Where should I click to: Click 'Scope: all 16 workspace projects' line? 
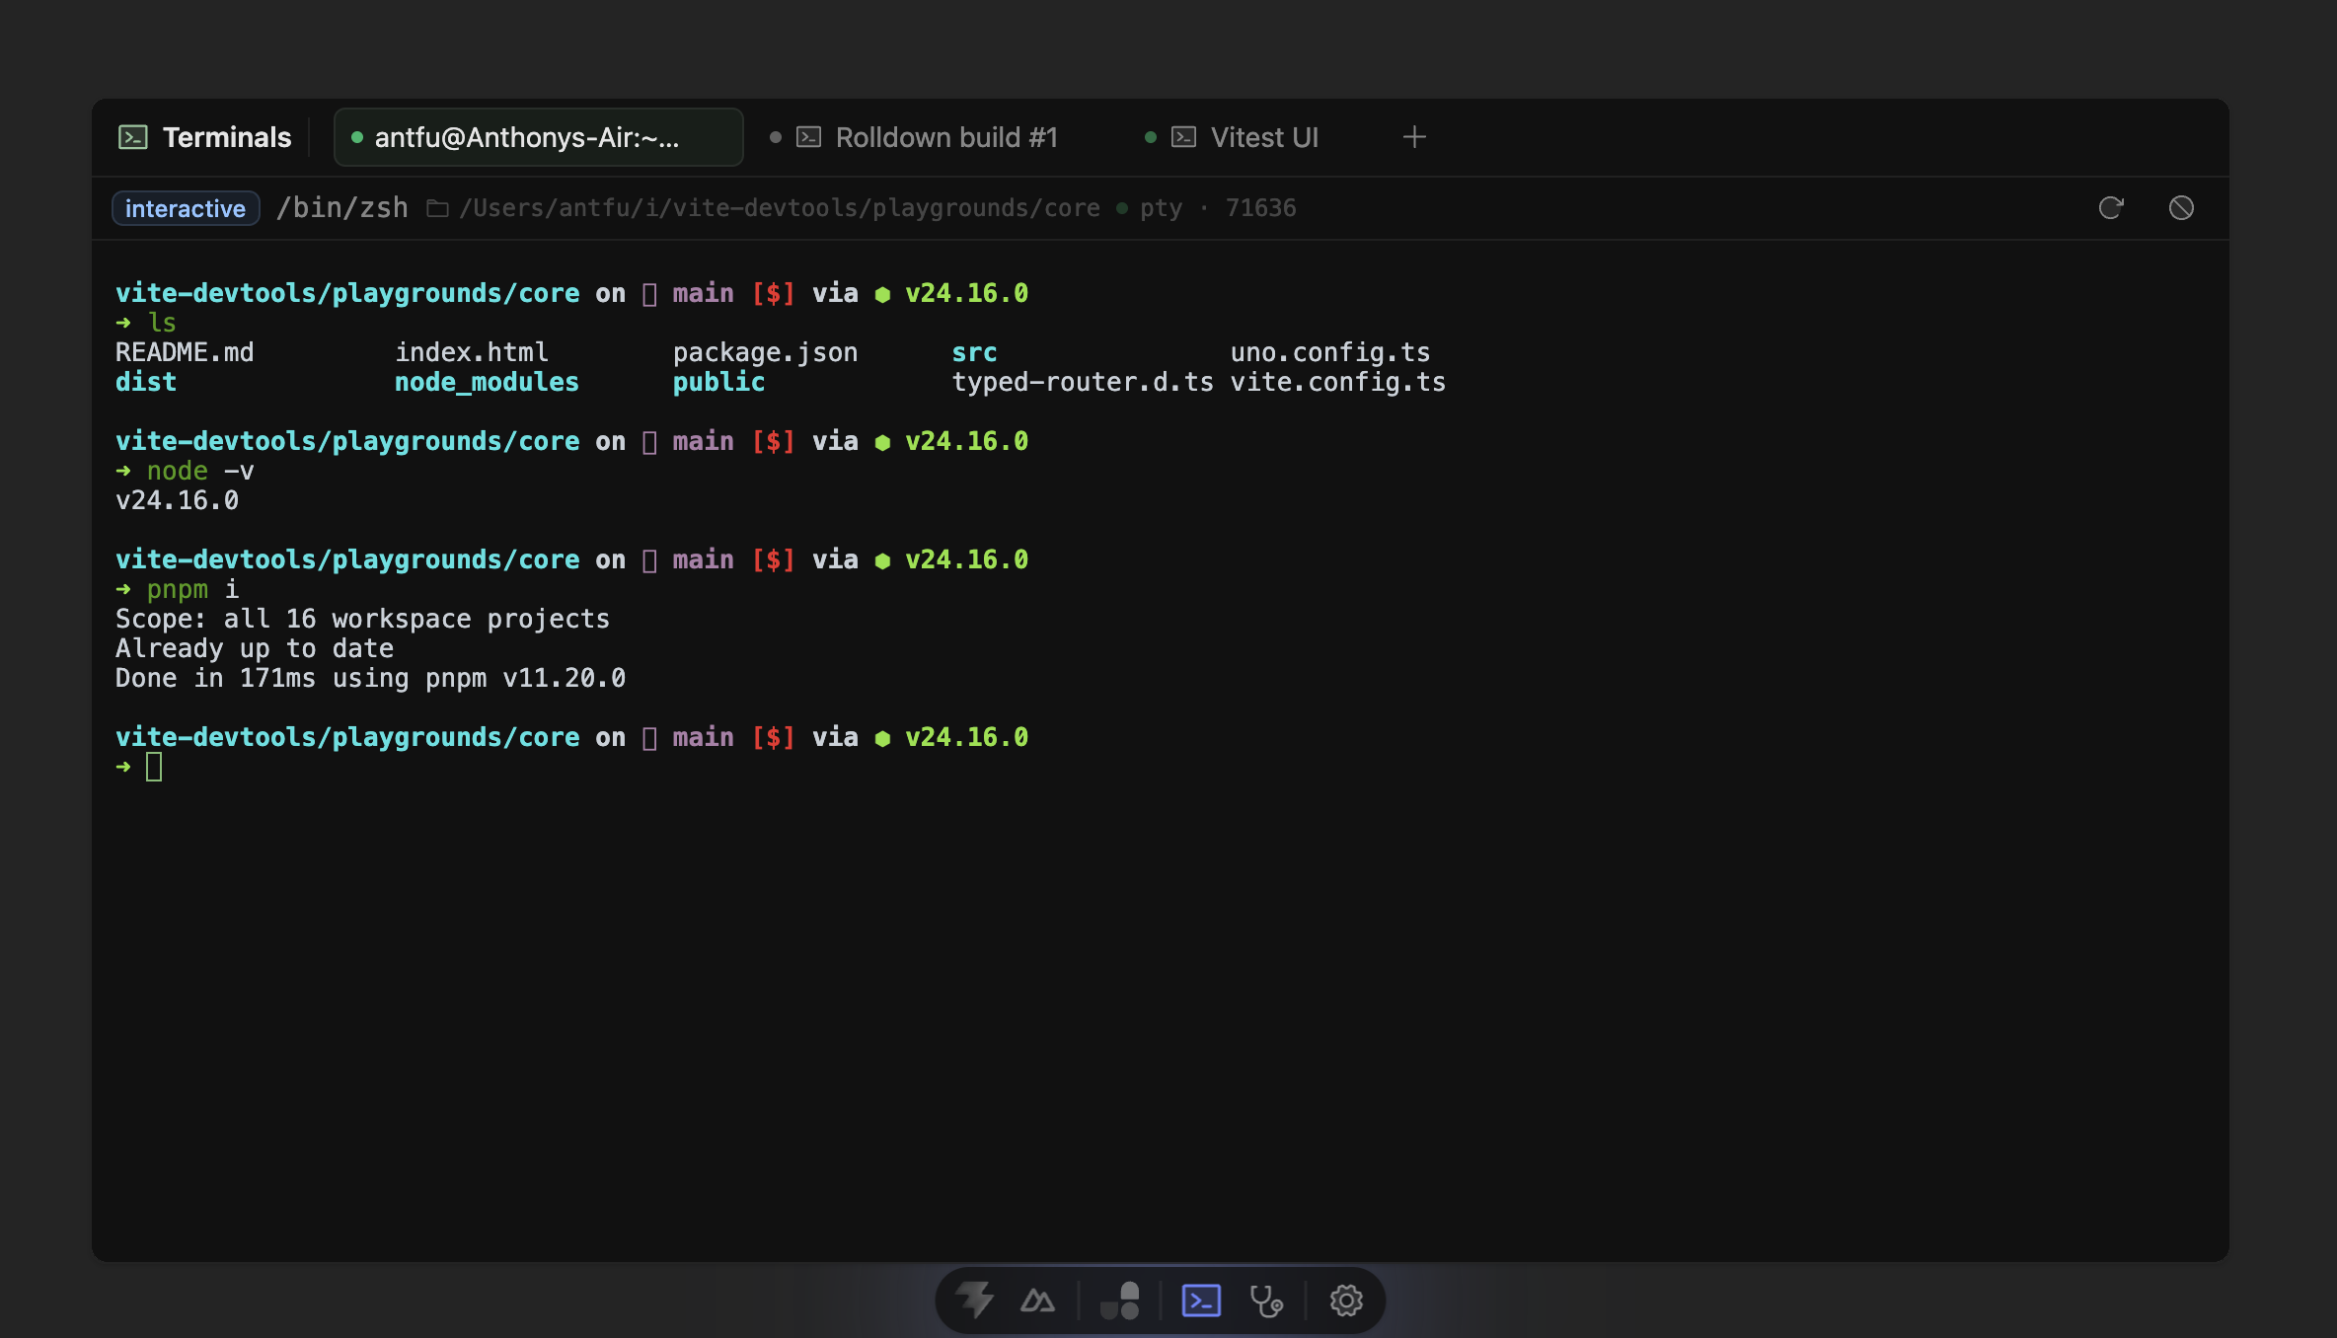[362, 619]
